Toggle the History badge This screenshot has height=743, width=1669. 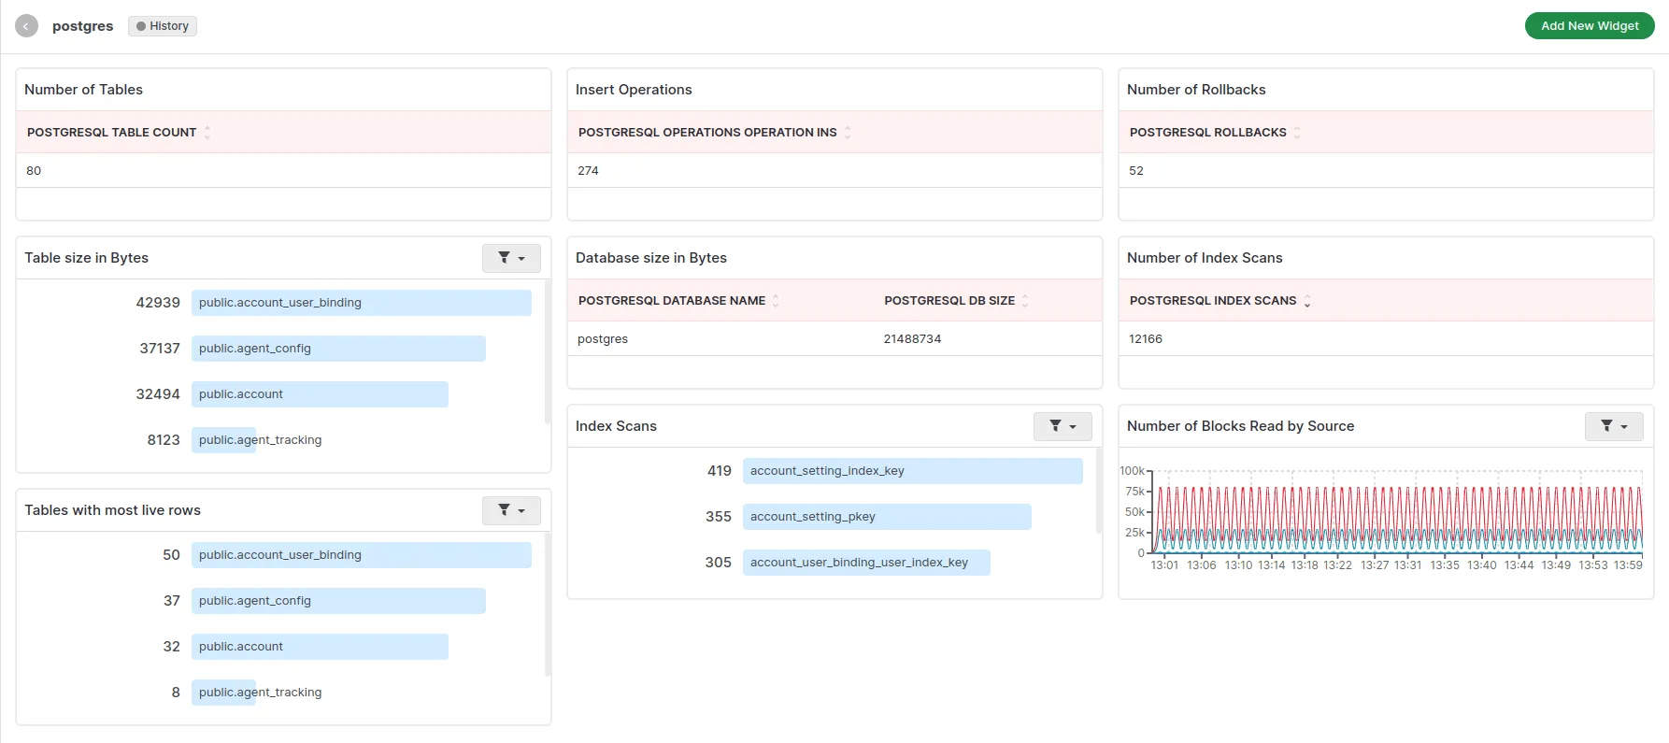pos(163,26)
